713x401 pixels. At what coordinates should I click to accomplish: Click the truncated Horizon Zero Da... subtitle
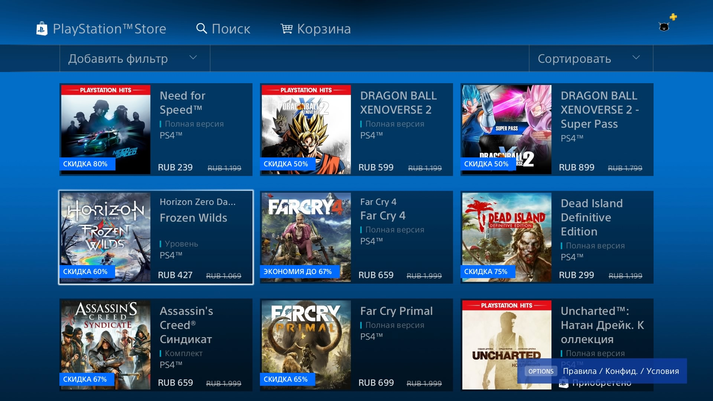pos(198,202)
